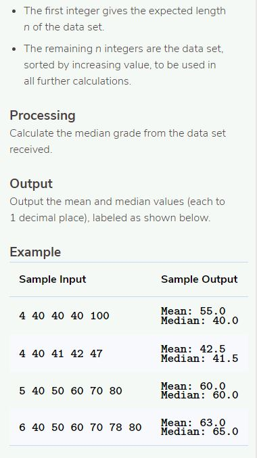Click the Processing heading
Screen dimensions: 257x458
click(43, 116)
